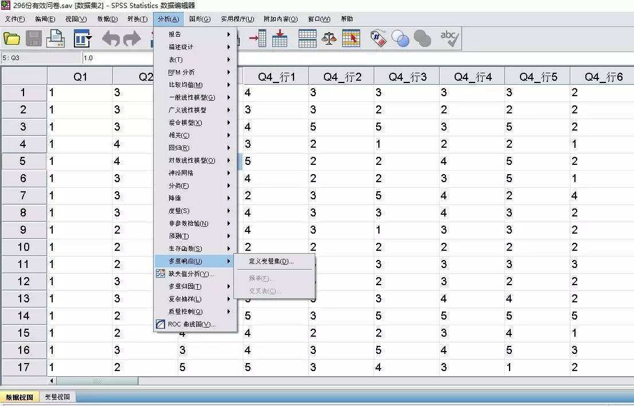Viewport: 634px width, 406px height.
Task: Click the cell value field showing 1.0
Action: [358, 58]
